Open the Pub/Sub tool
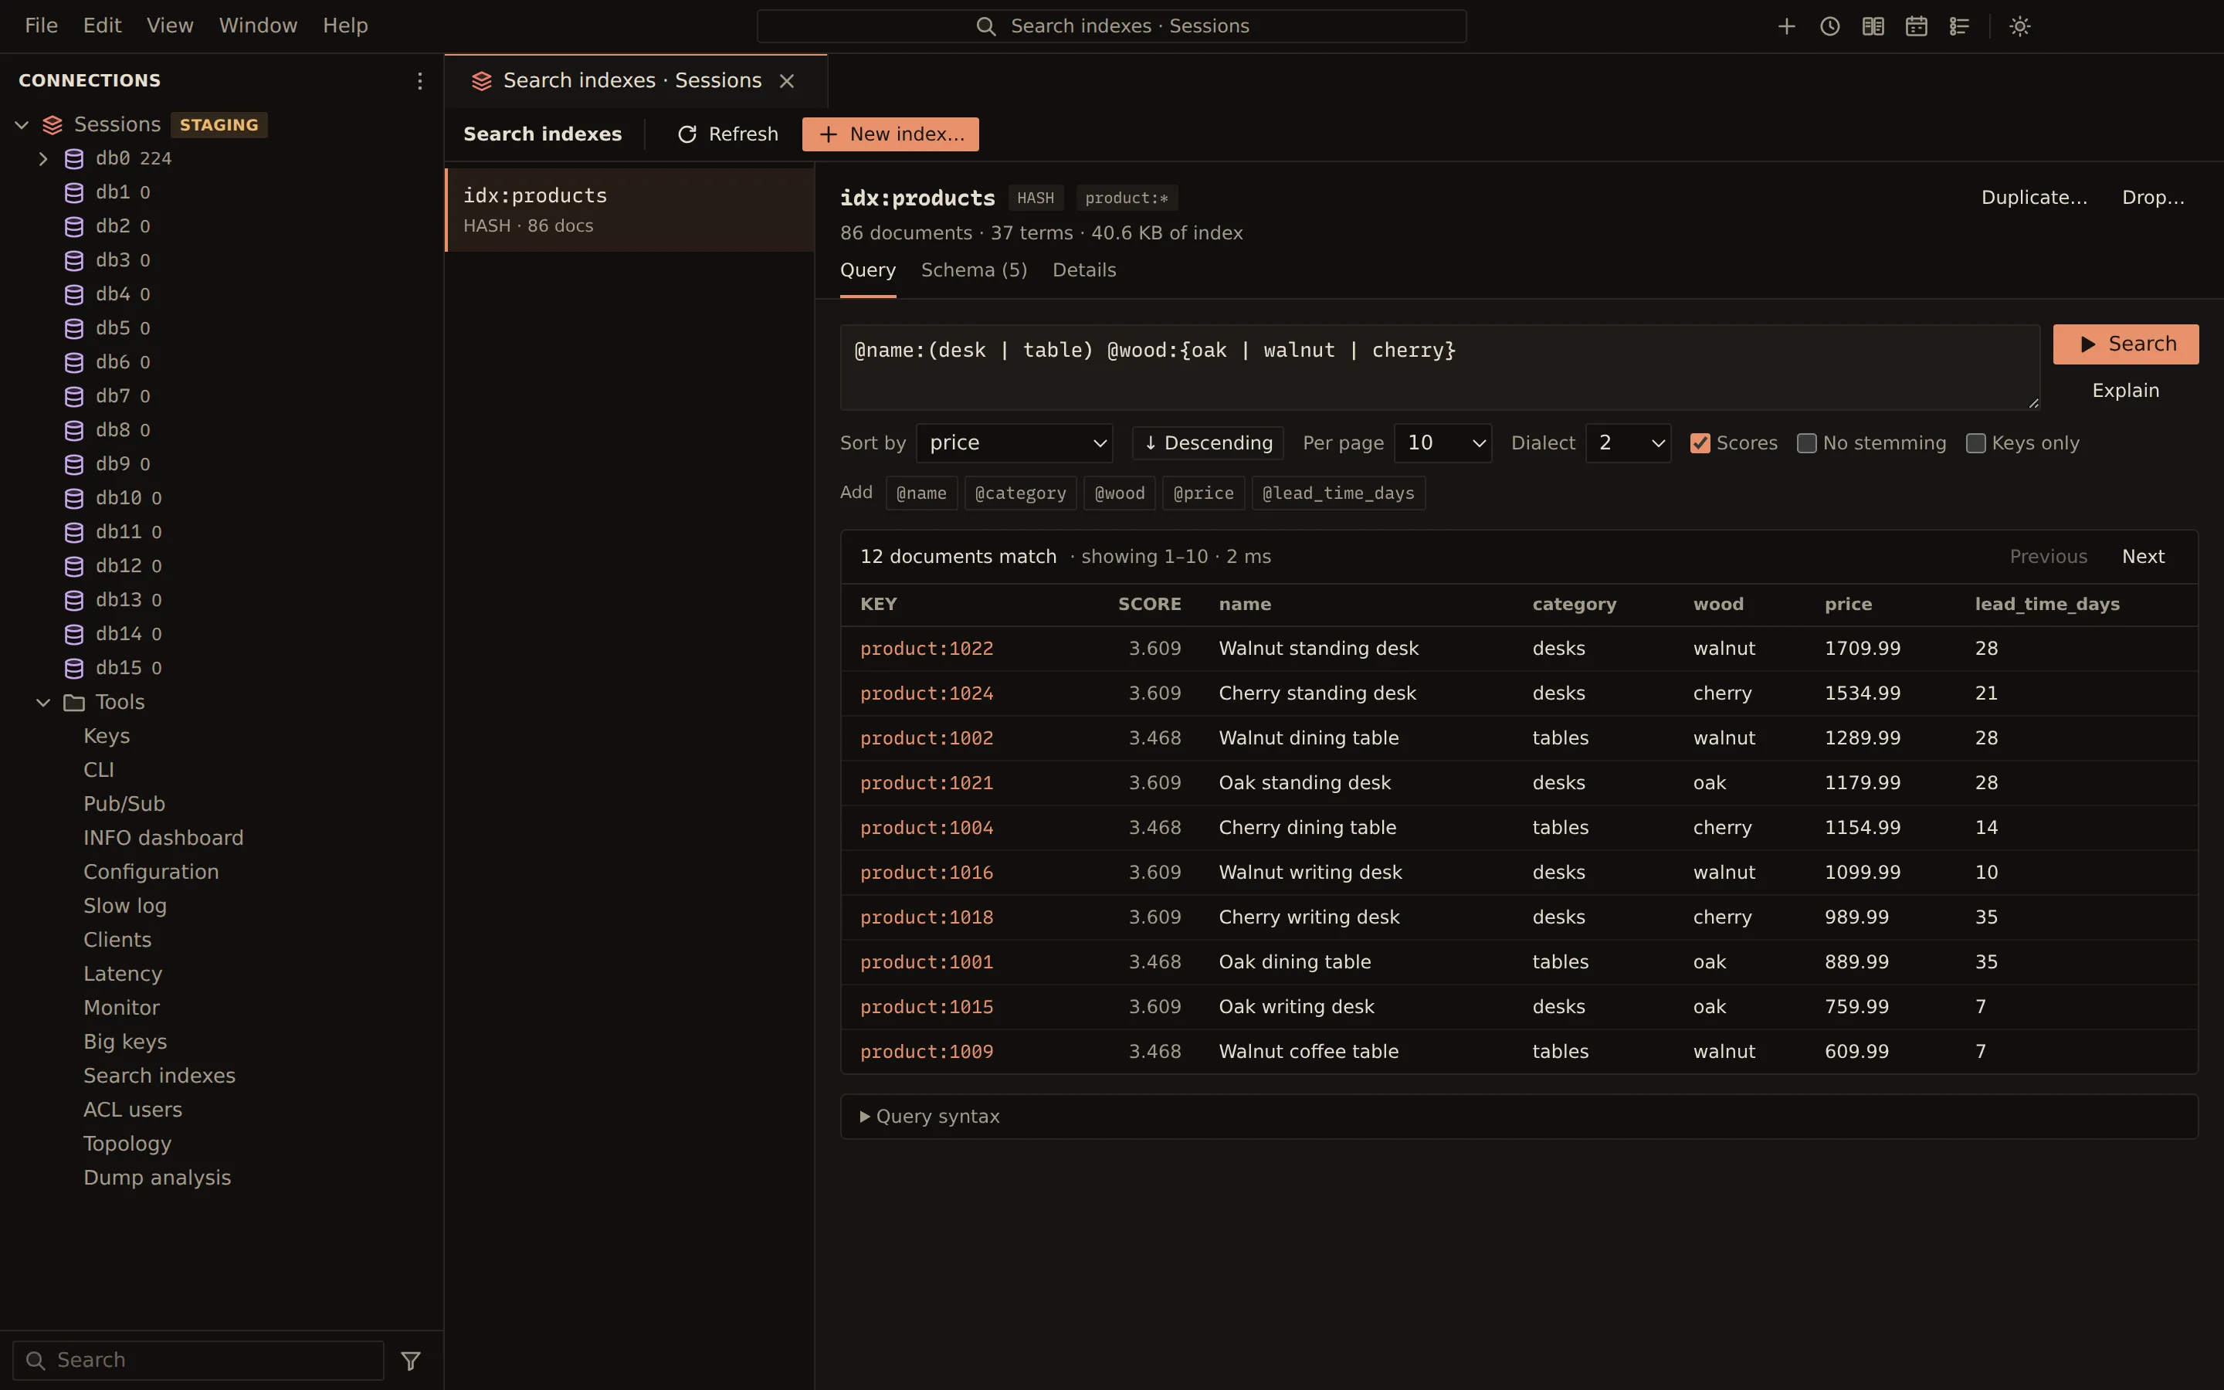2224x1390 pixels. point(124,805)
